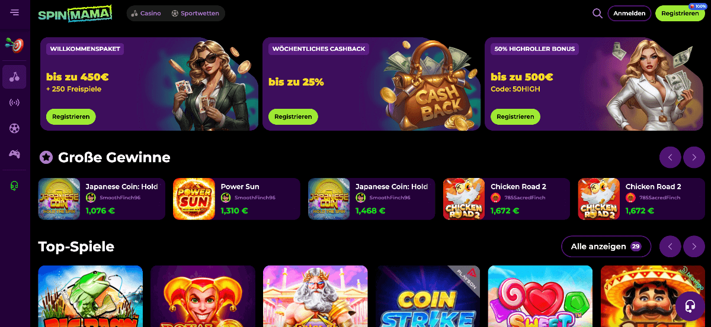The width and height of the screenshot is (711, 327).
Task: Show previous Große Gewinne entries arrow
Action: [670, 157]
